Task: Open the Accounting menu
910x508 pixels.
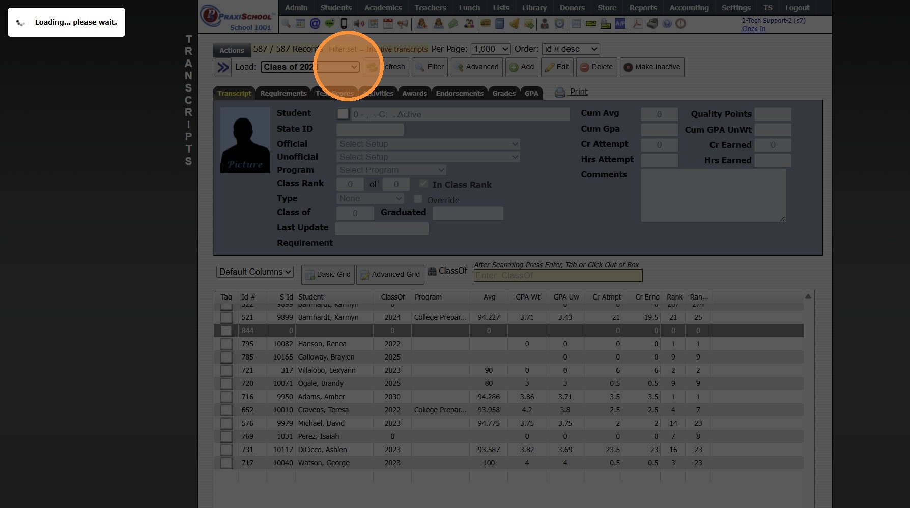Action: 689,8
